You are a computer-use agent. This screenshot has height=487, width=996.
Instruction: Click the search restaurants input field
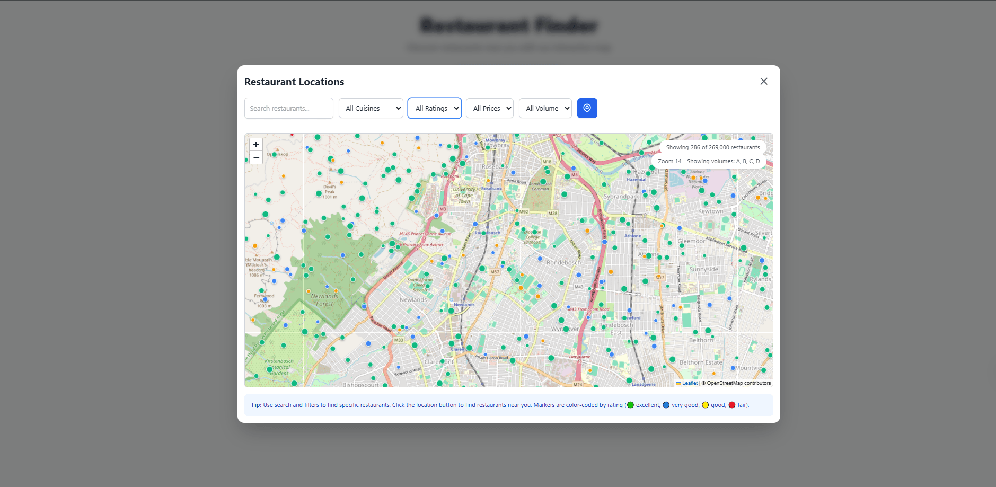(288, 108)
